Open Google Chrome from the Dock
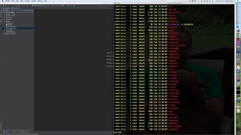 (238, 35)
